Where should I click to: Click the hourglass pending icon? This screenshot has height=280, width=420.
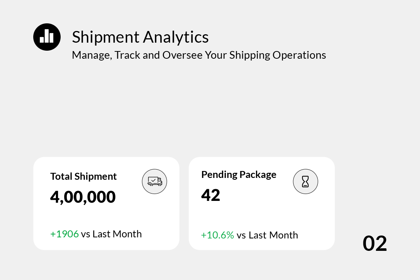pos(306,181)
